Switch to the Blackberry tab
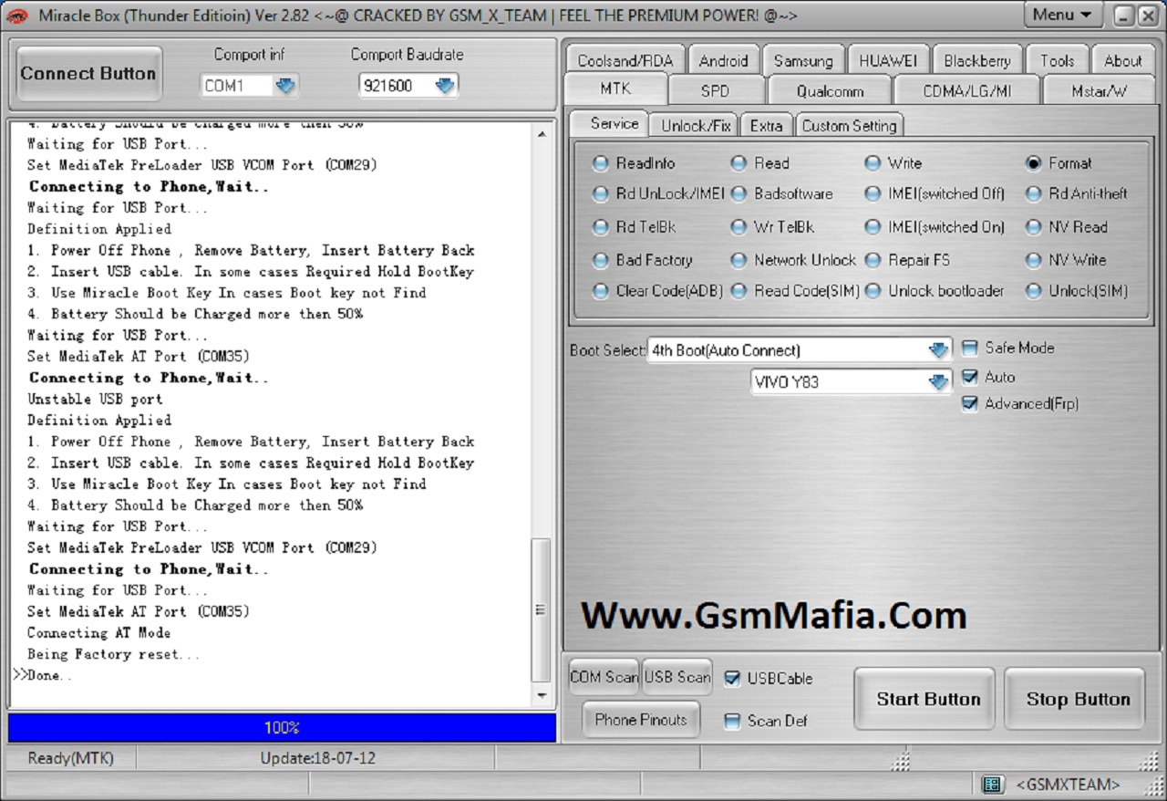This screenshot has height=801, width=1167. click(x=977, y=61)
